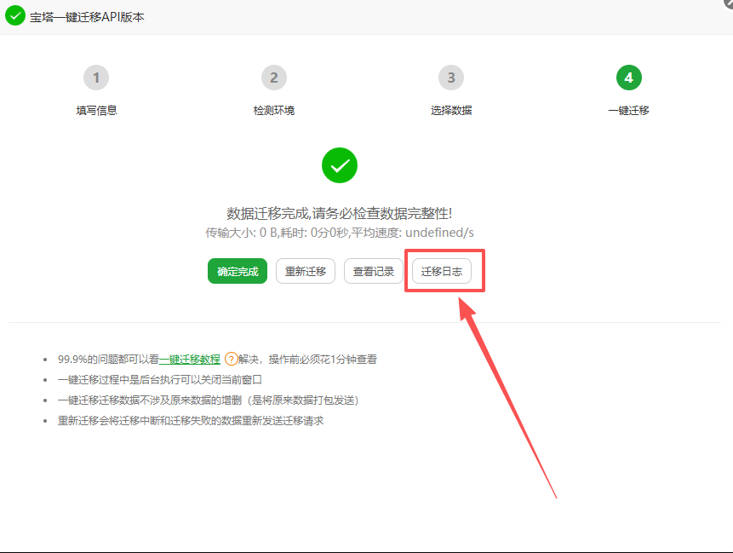Click the green checkmark beside the dialog title

pos(14,15)
